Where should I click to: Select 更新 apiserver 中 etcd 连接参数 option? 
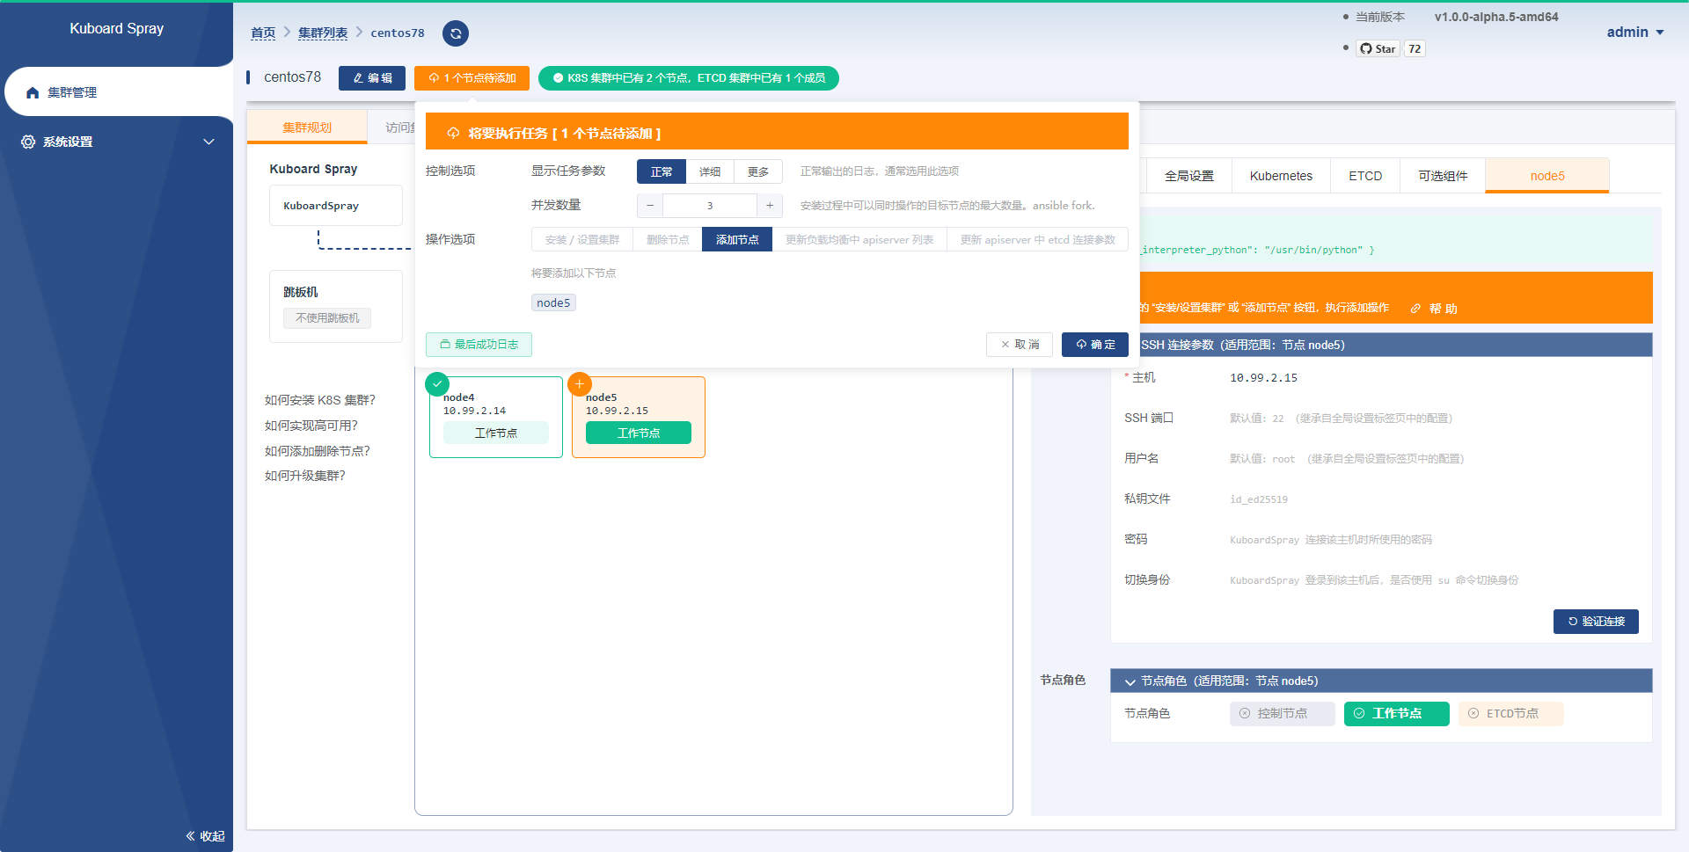[1038, 239]
